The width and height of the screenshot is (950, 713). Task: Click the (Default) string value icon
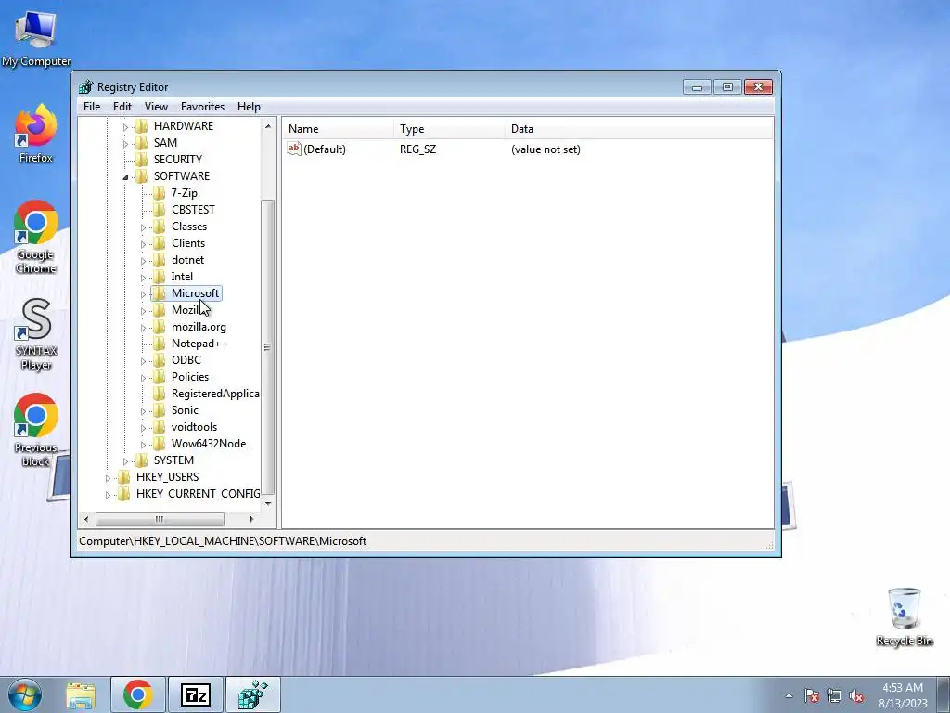click(294, 149)
